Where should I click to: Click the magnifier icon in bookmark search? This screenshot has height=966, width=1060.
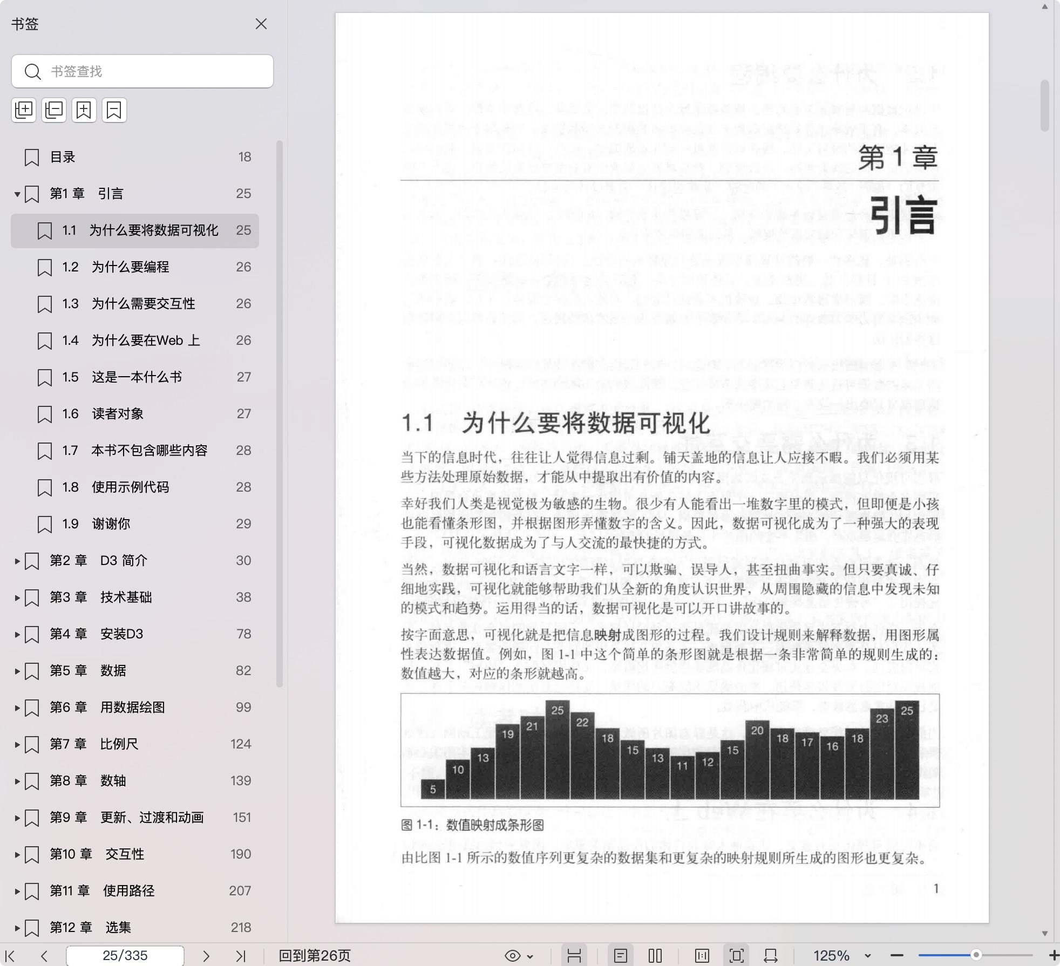[33, 72]
